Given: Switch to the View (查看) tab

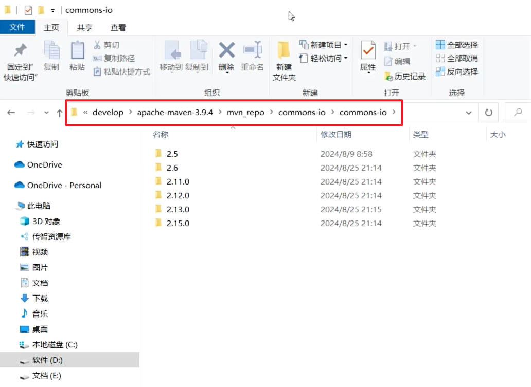Looking at the screenshot, I should (x=118, y=27).
